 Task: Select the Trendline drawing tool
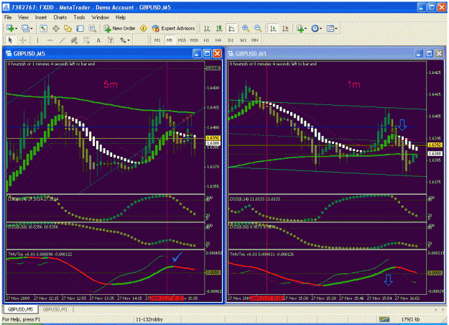(x=62, y=40)
